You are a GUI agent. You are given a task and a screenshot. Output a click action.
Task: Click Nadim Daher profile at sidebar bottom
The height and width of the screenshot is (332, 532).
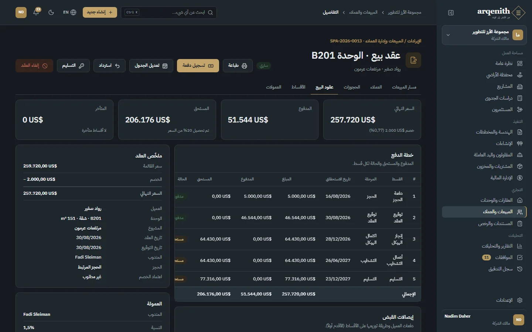pos(484,319)
